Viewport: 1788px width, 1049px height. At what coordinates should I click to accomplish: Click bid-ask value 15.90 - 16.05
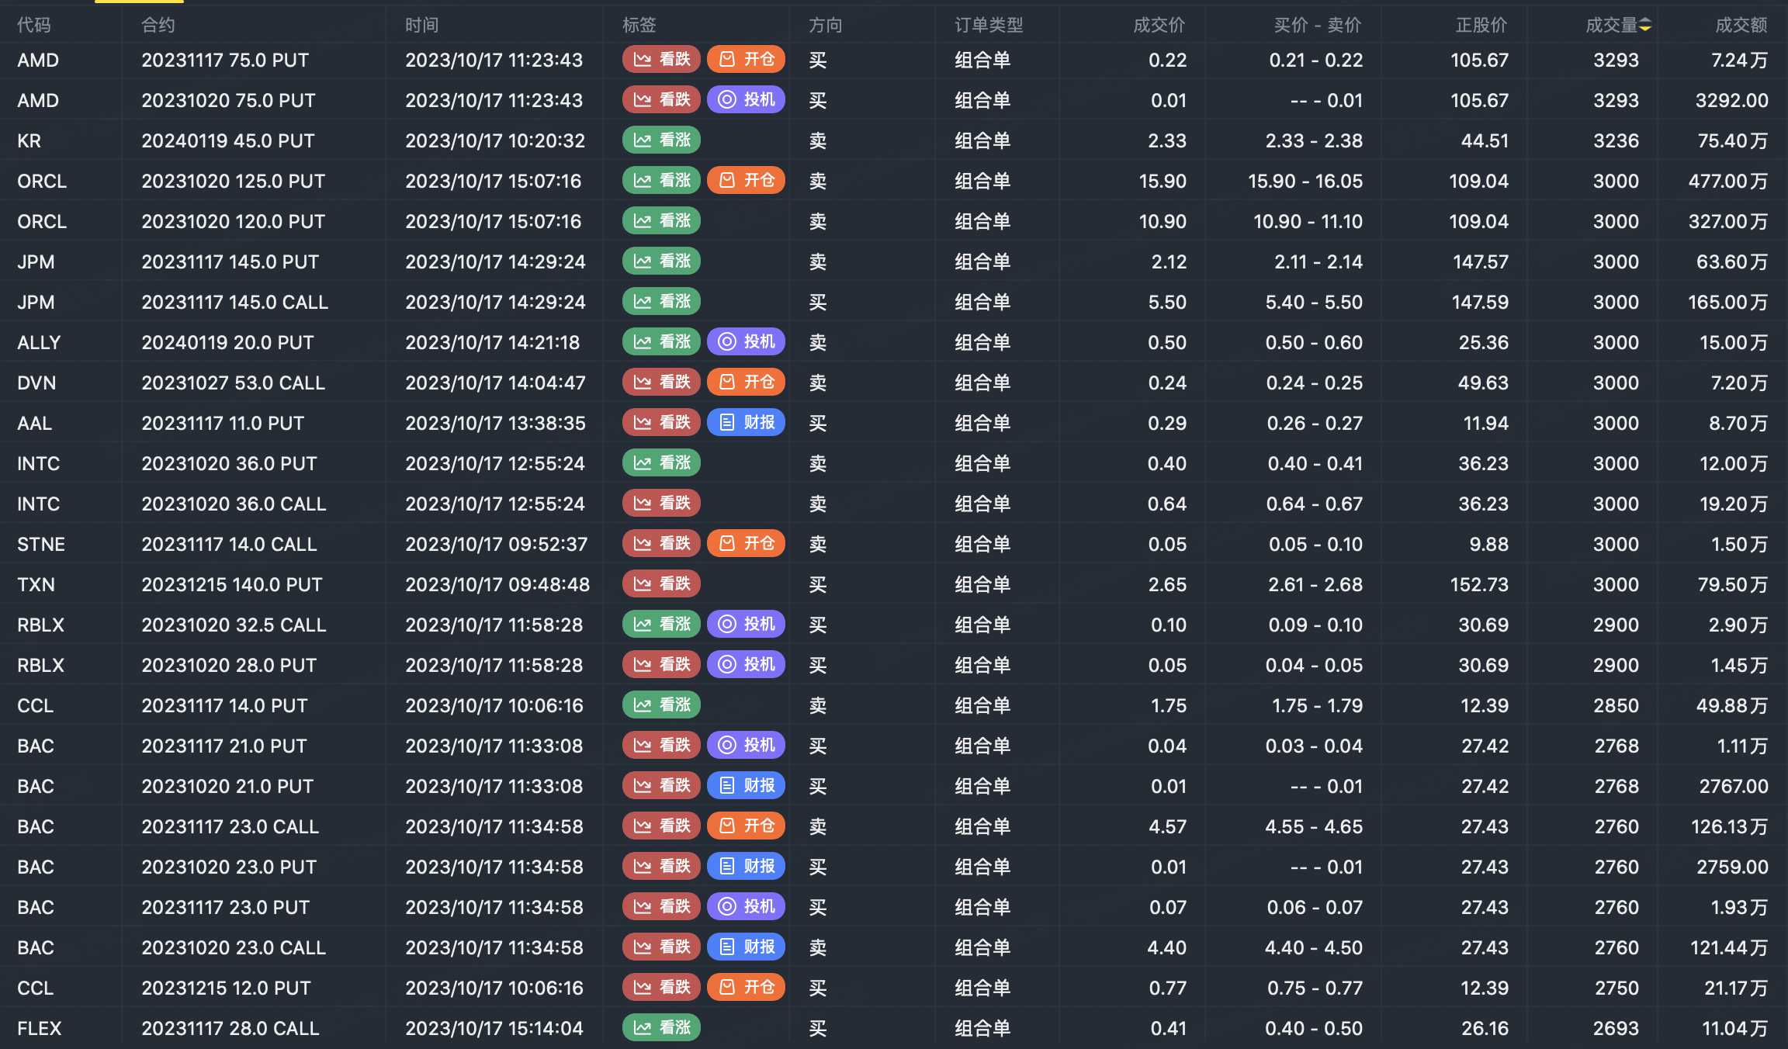(1305, 181)
